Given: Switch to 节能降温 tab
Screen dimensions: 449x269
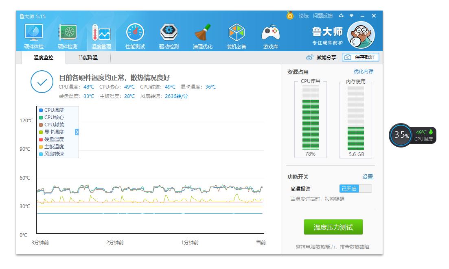Looking at the screenshot, I should (88, 57).
